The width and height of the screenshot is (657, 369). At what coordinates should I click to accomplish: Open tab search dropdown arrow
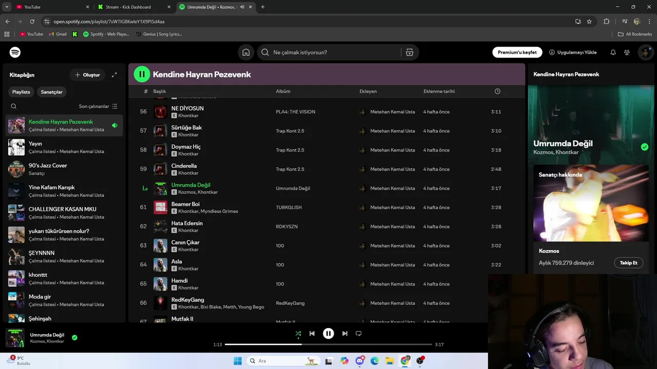(x=7, y=7)
